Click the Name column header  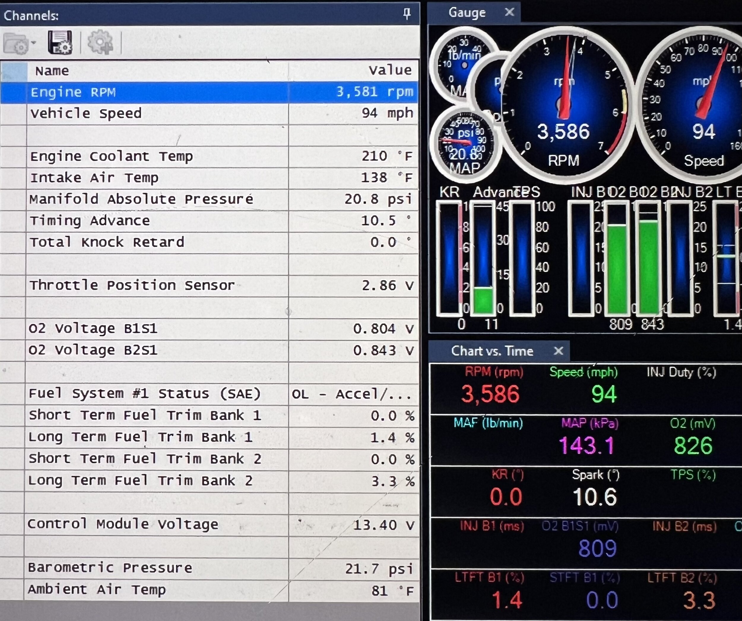(52, 71)
